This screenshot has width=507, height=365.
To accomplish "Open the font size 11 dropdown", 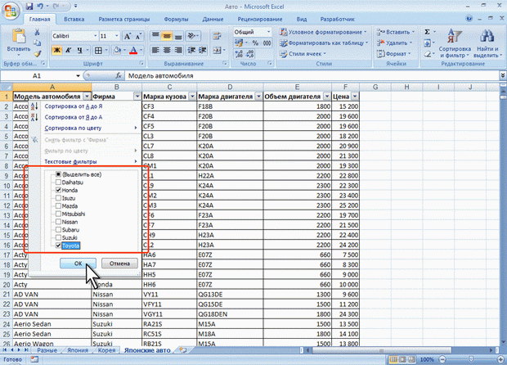I will pyautogui.click(x=117, y=36).
